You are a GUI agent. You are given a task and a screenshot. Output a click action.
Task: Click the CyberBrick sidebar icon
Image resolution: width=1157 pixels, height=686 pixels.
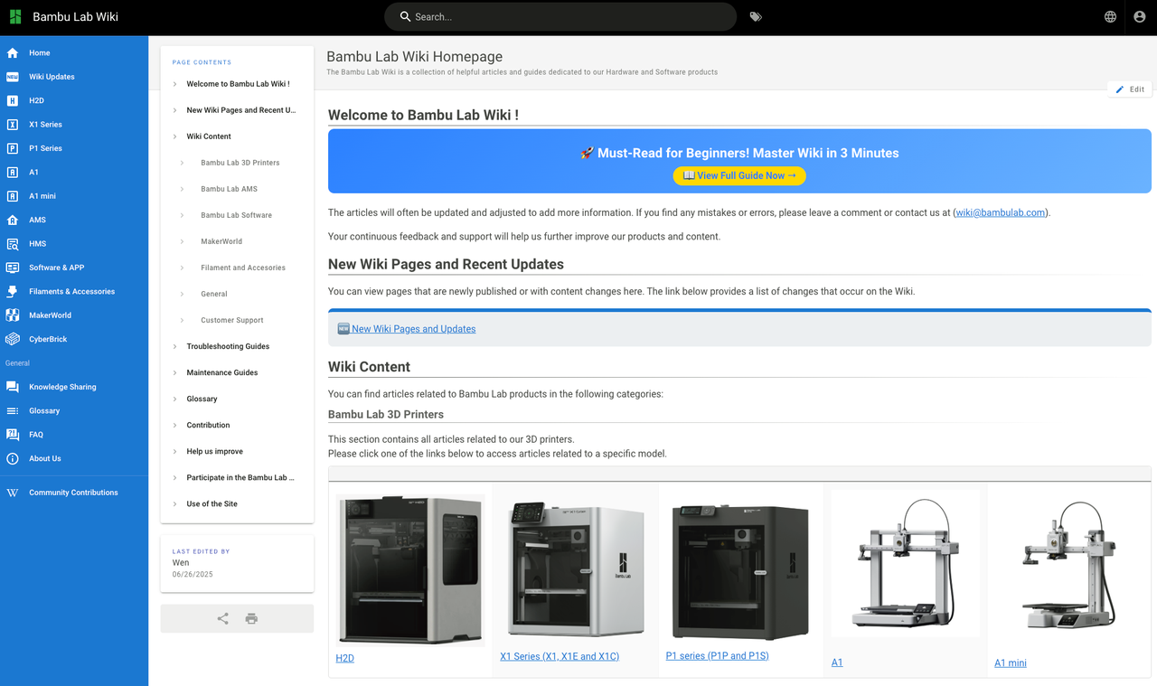click(x=13, y=339)
